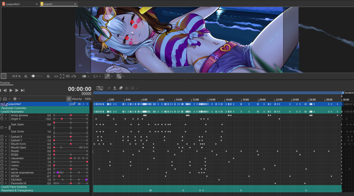
Task: Click the snowflake freeze icon
Action: [x=15, y=99]
